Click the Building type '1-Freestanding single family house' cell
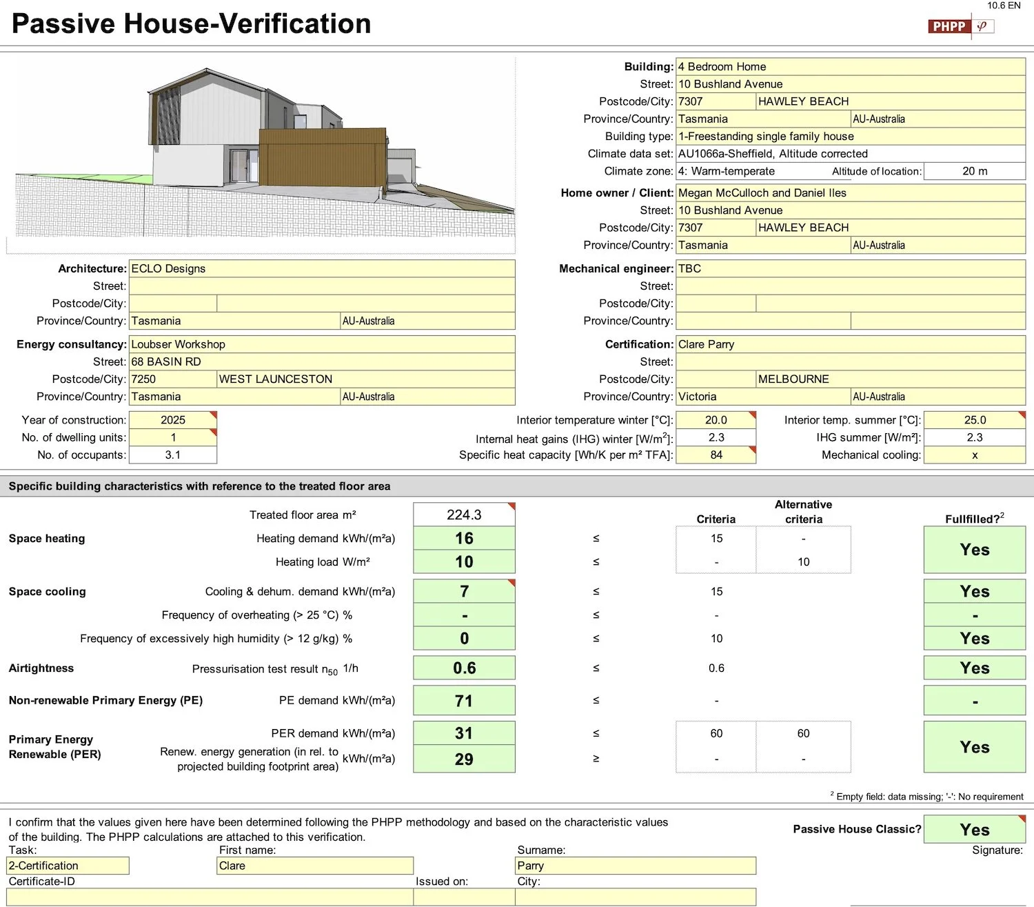The width and height of the screenshot is (1034, 907). point(851,137)
